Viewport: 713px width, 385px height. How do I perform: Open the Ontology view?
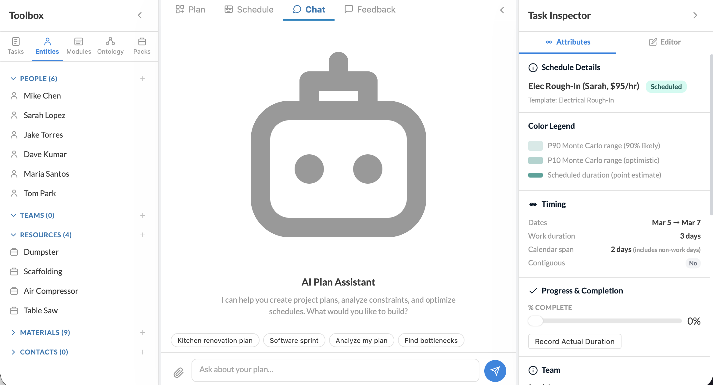(x=110, y=45)
